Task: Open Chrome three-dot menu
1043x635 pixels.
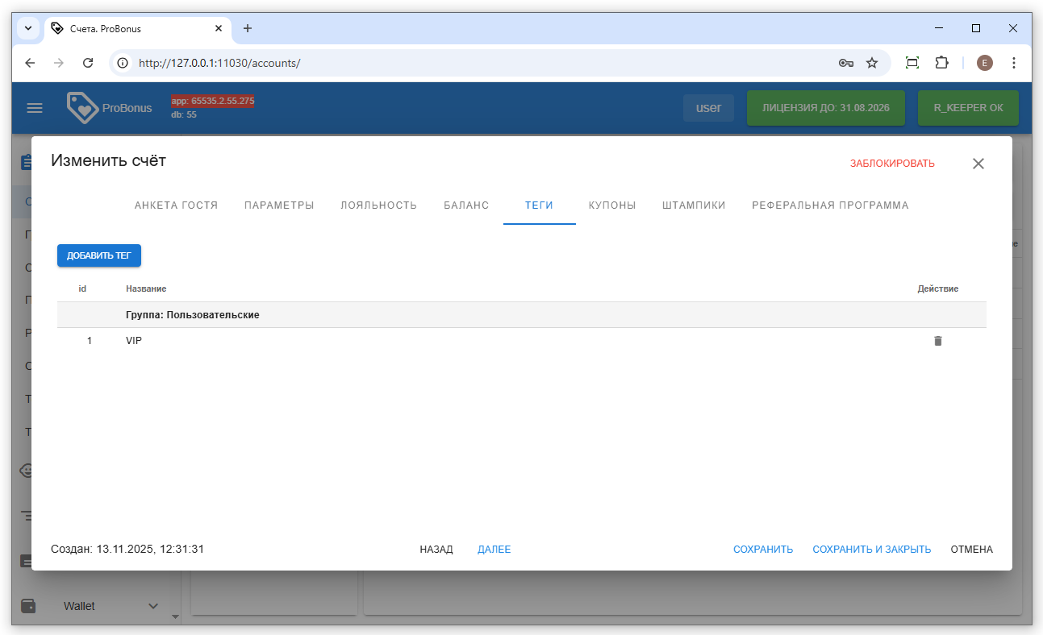Action: [x=1013, y=63]
